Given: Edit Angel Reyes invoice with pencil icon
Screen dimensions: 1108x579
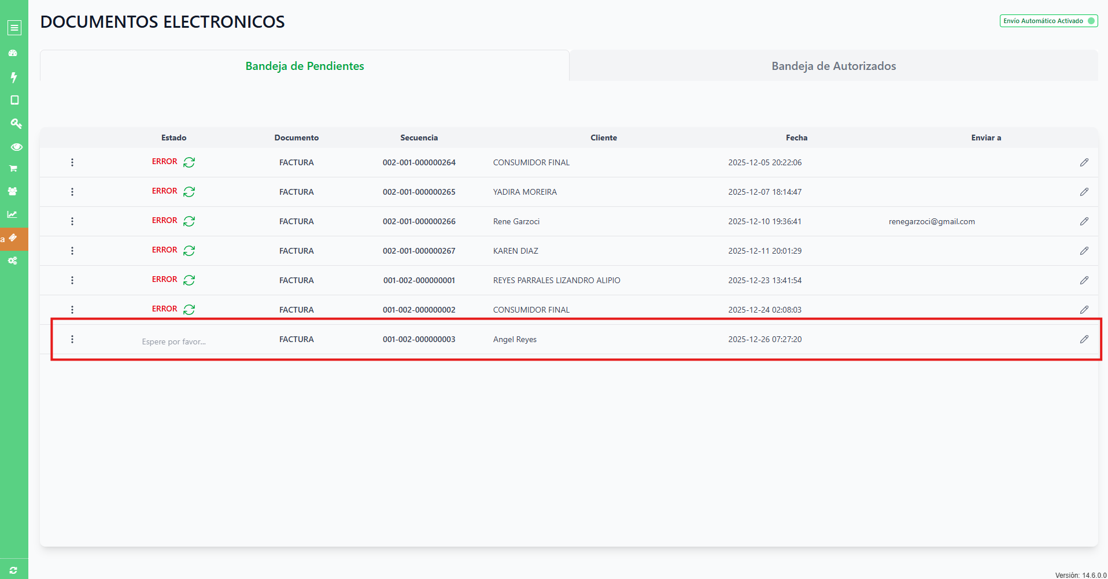Looking at the screenshot, I should click(x=1084, y=339).
